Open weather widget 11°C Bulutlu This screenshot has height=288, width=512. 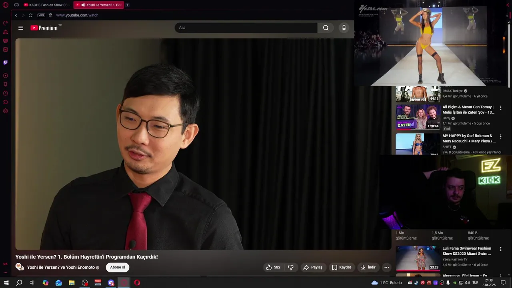386,283
